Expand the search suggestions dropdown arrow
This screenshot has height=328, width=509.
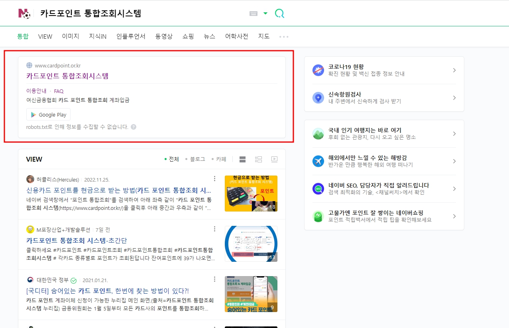(265, 14)
